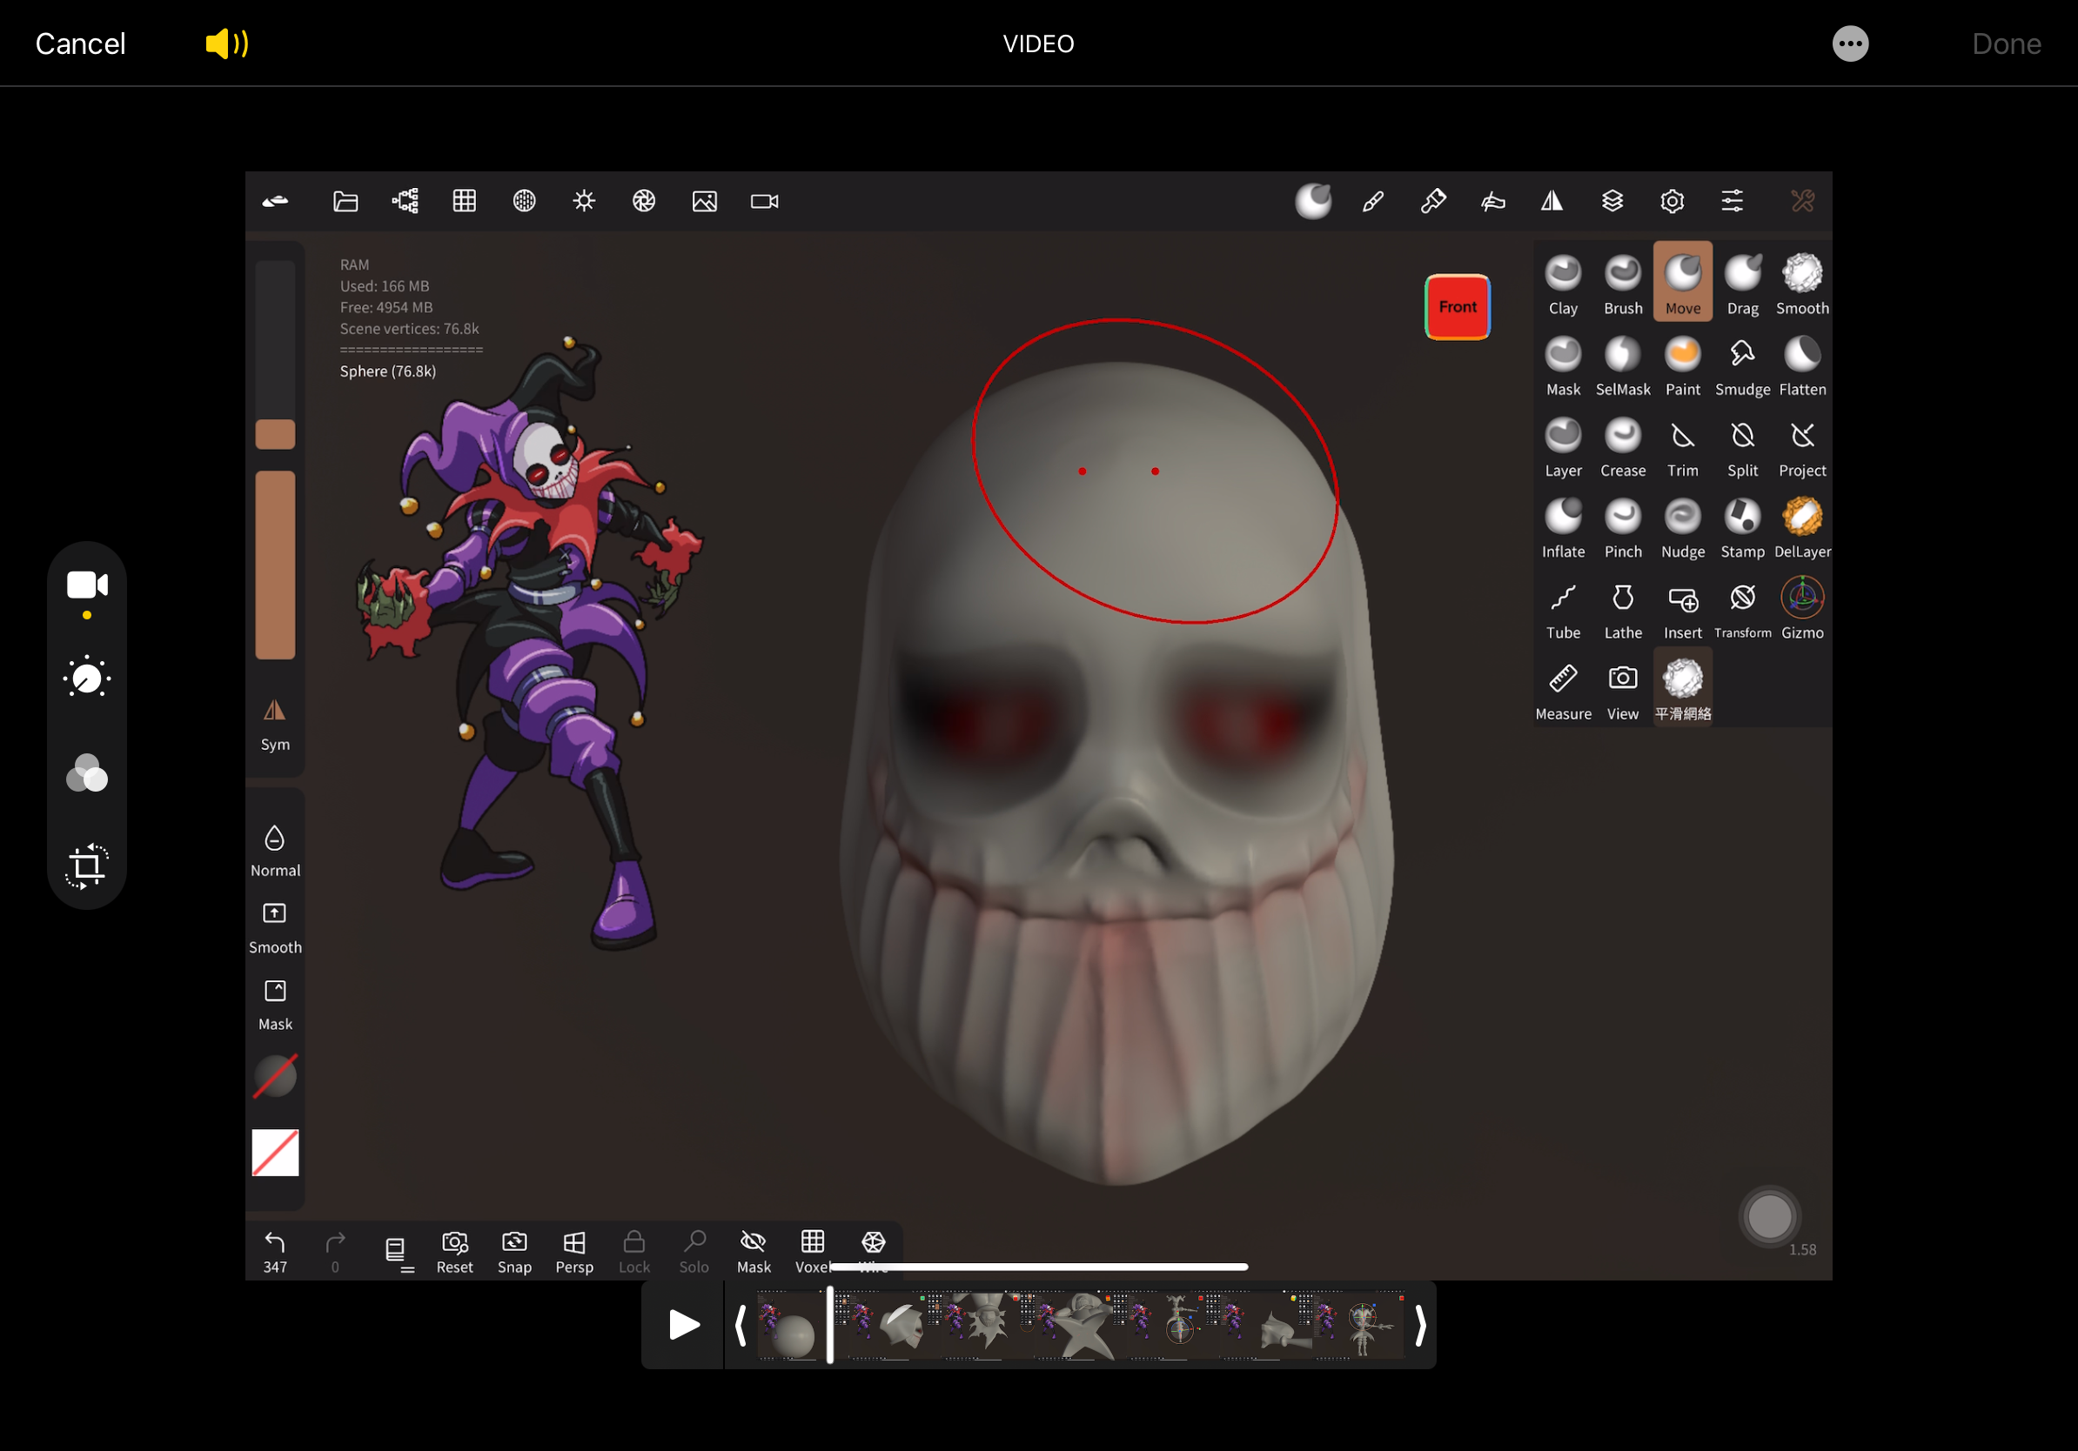Undo the last action (347)

coord(275,1251)
